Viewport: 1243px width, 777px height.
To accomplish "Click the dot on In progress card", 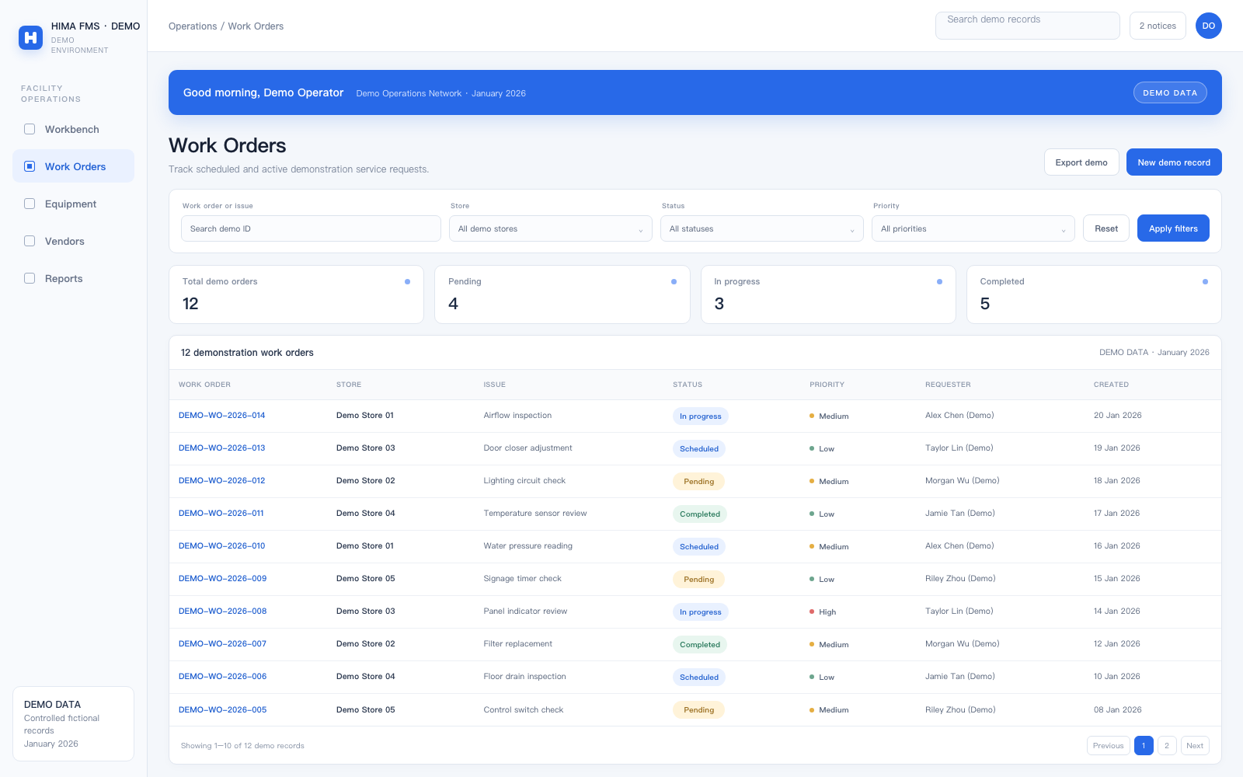I will (x=939, y=281).
